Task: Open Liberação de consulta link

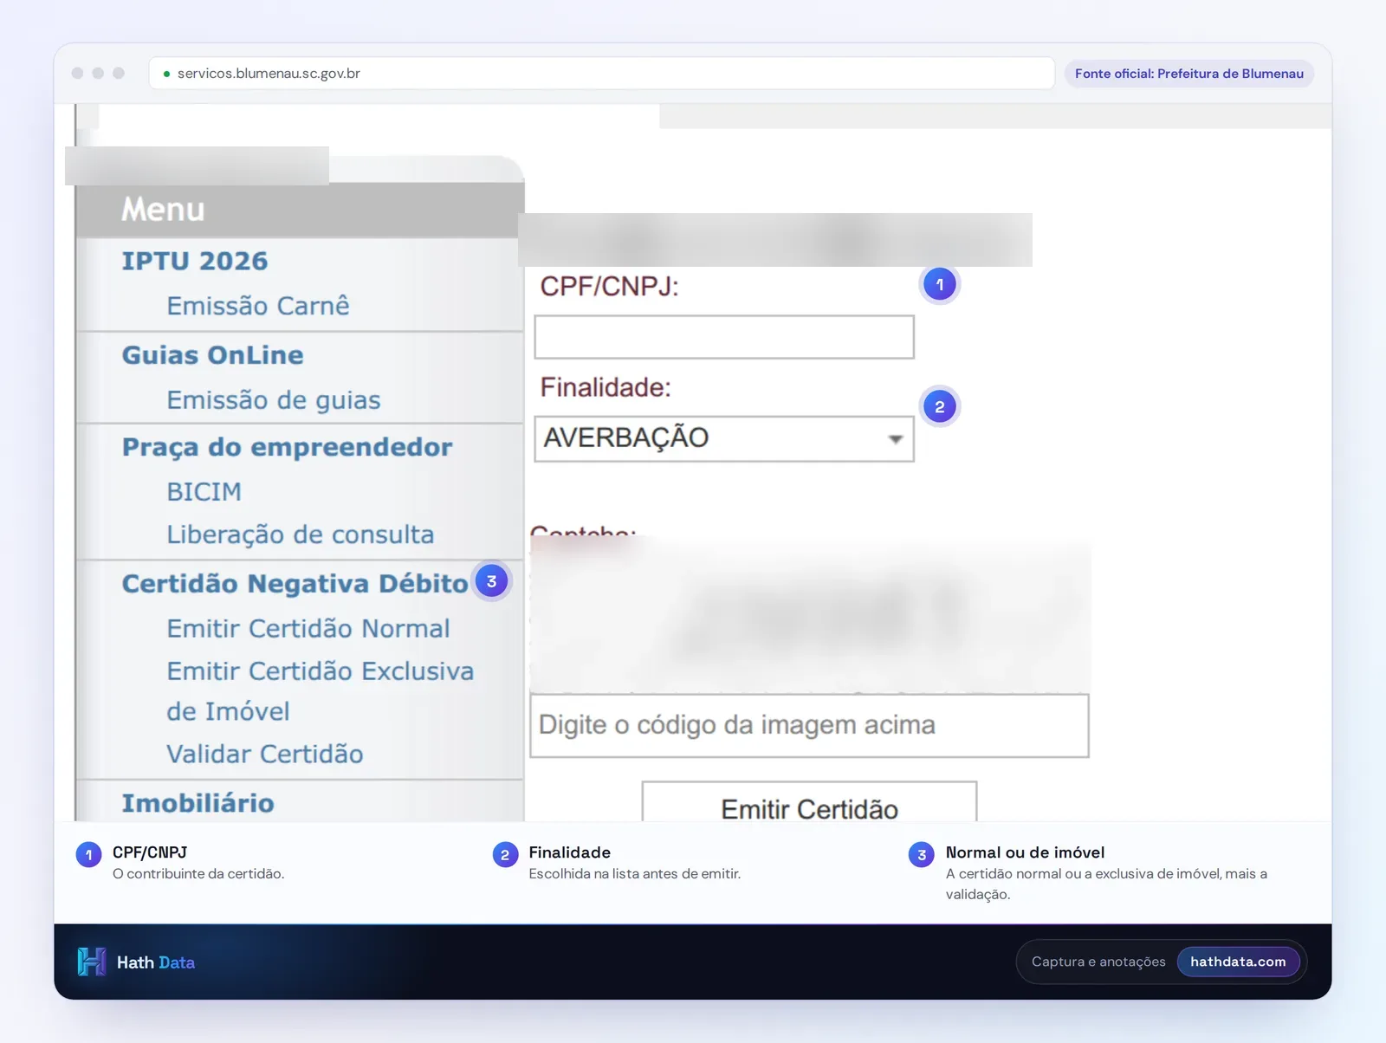Action: [x=301, y=534]
